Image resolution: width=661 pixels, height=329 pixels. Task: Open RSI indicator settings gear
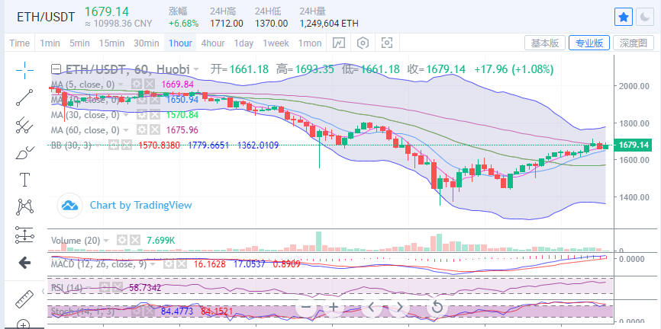click(104, 288)
